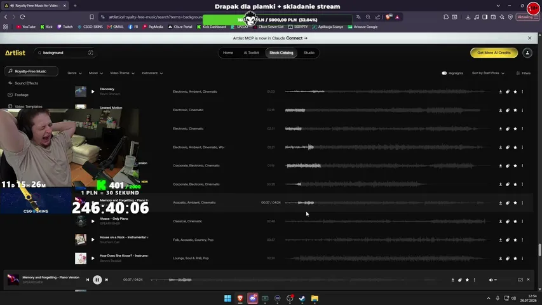This screenshot has width=542, height=305.
Task: Open File Explorer from taskbar
Action: (315, 299)
